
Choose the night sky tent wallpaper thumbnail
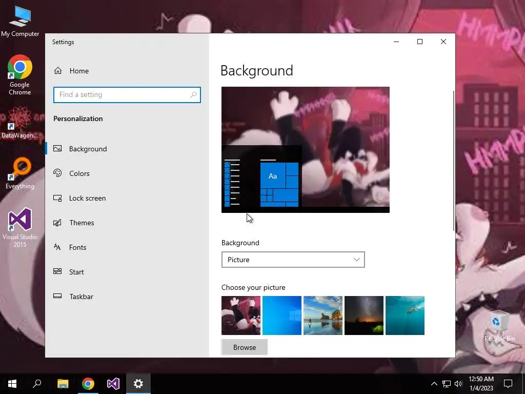[x=364, y=316]
